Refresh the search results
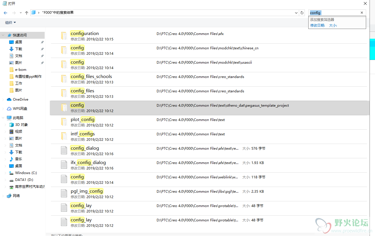This screenshot has height=236, width=375. [x=302, y=13]
